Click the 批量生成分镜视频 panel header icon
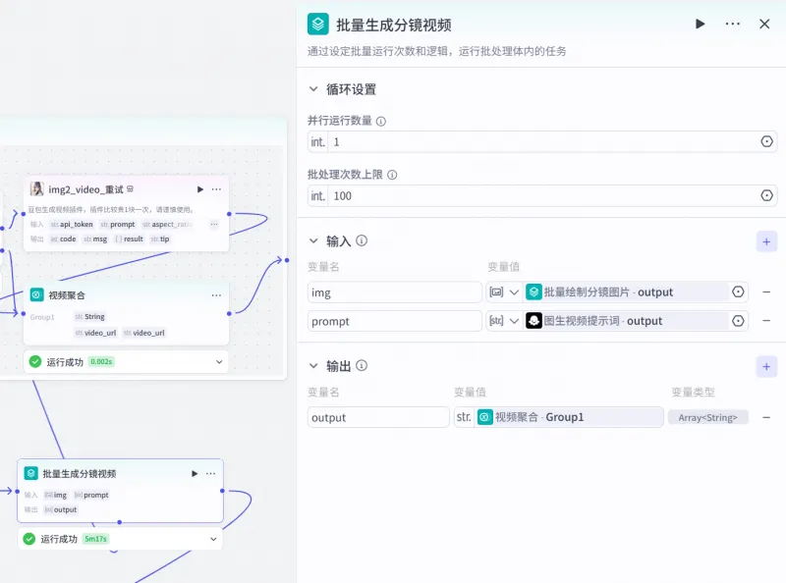 pyautogui.click(x=316, y=24)
